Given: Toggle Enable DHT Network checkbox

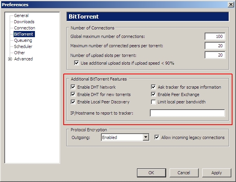Looking at the screenshot, I should point(73,87).
